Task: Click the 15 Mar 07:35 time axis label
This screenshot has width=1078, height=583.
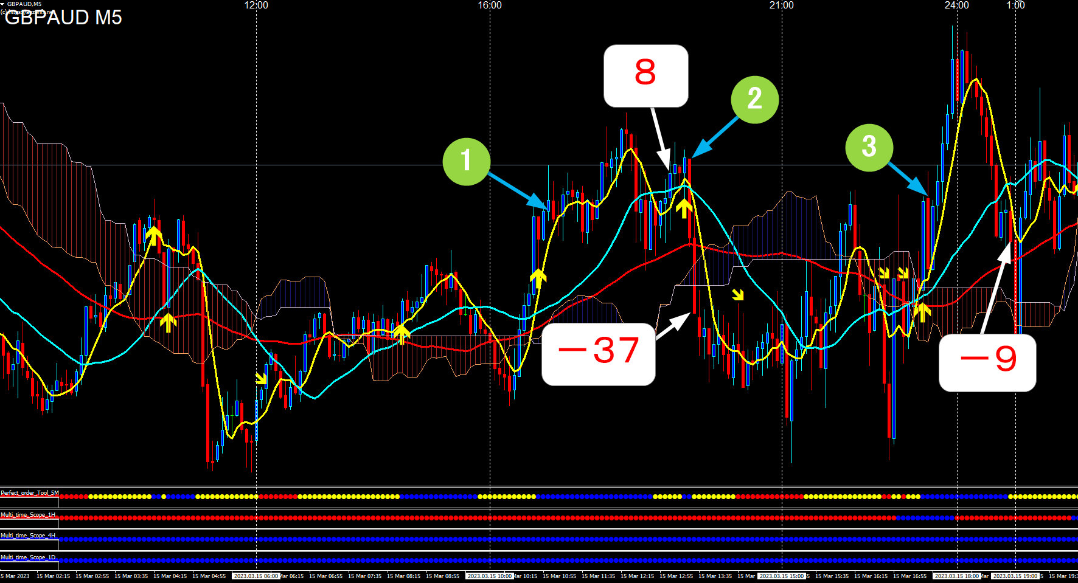Action: click(364, 576)
